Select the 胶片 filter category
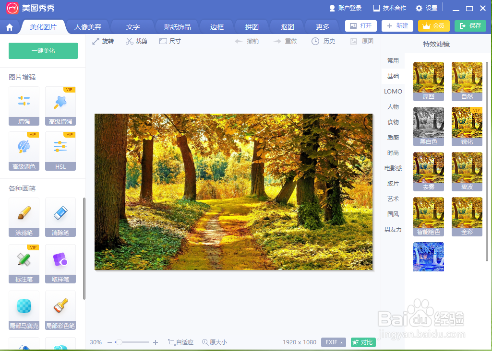 coord(393,184)
